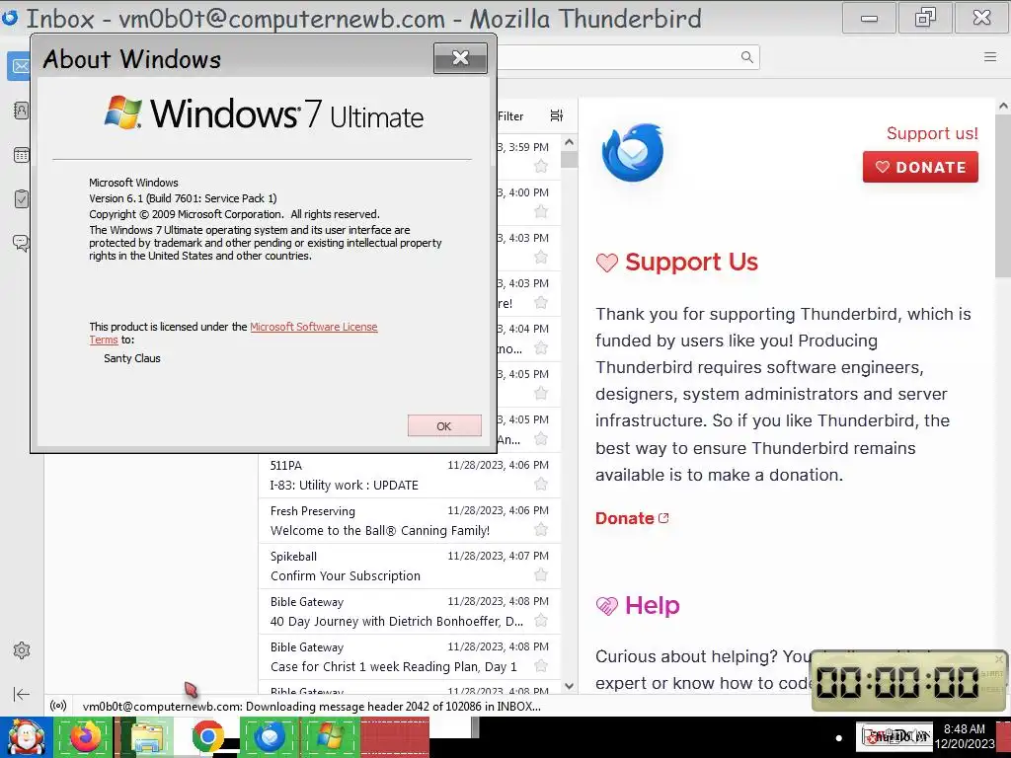Star the 3:59 PM message
Viewport: 1011px width, 758px height.
coord(541,166)
